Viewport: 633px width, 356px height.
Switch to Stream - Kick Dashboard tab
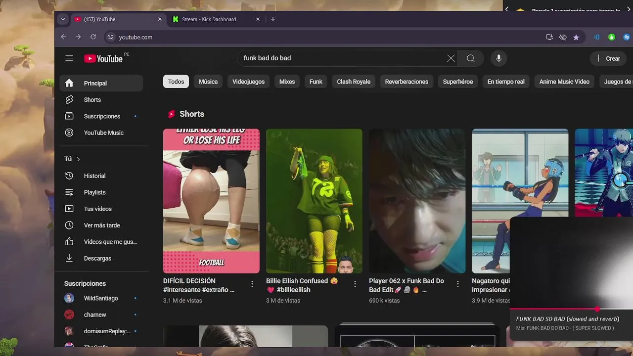tap(216, 19)
